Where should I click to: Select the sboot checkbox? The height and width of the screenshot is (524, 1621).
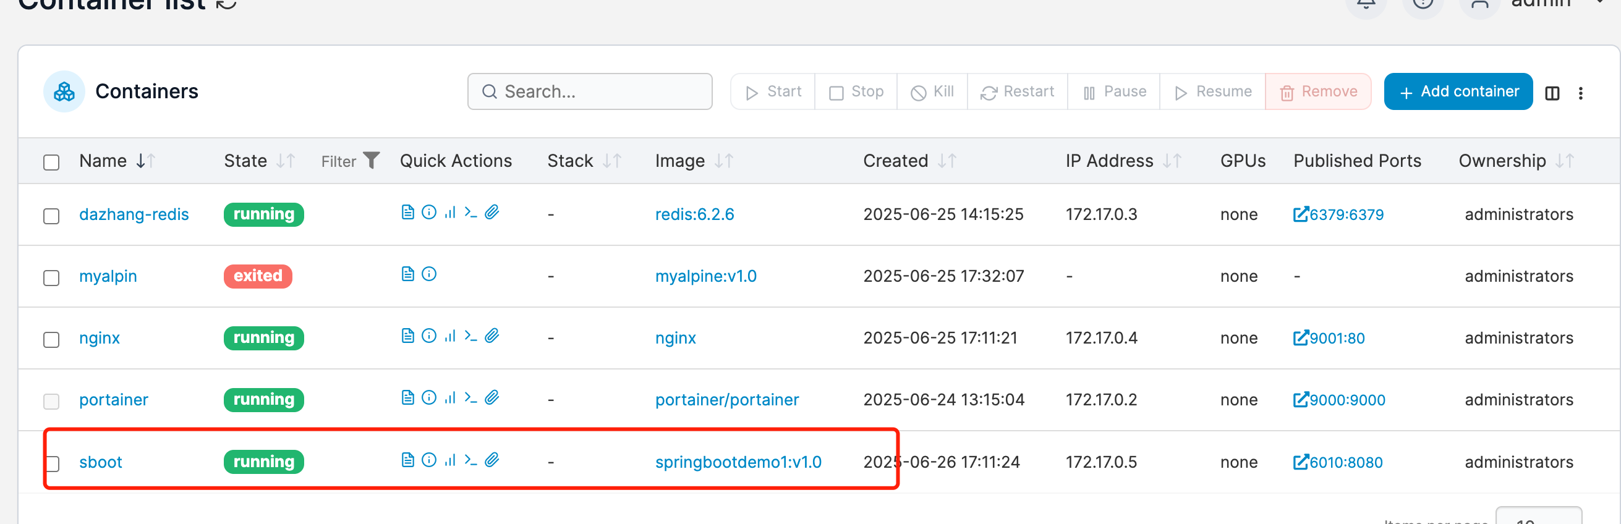[x=51, y=463]
